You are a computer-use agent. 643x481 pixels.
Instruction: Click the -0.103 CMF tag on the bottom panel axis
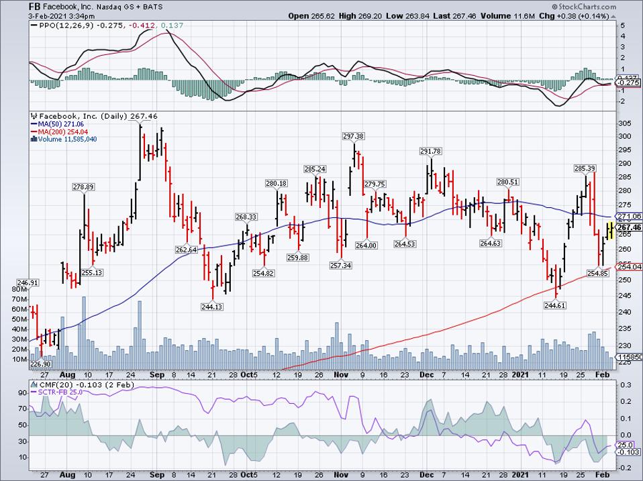[x=628, y=452]
